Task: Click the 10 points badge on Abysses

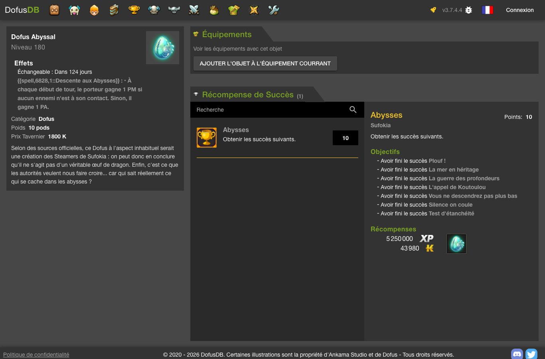Action: 346,138
